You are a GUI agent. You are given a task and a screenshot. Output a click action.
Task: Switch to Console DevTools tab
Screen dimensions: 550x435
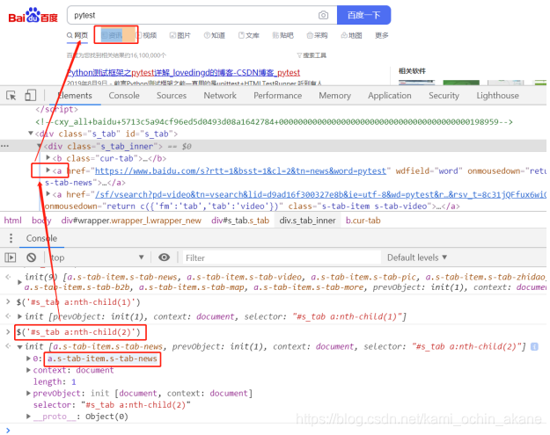[124, 95]
